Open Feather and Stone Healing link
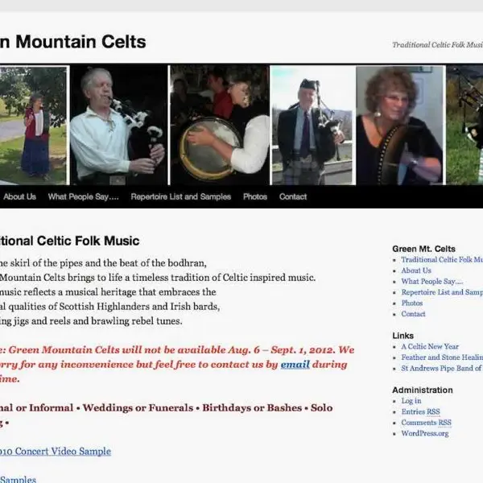Viewport: 483px width, 483px height. pyautogui.click(x=442, y=357)
